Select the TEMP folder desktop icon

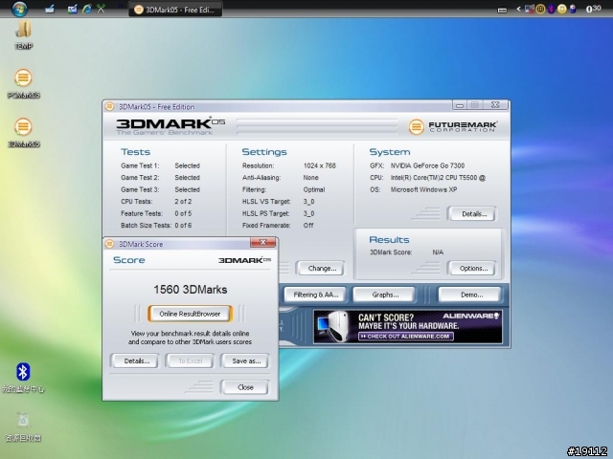point(23,34)
